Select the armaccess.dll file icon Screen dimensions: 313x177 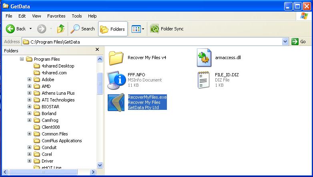point(204,58)
